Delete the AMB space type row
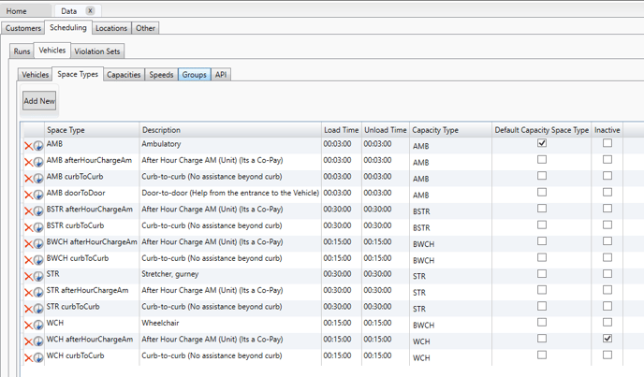This screenshot has height=377, width=644. 28,146
